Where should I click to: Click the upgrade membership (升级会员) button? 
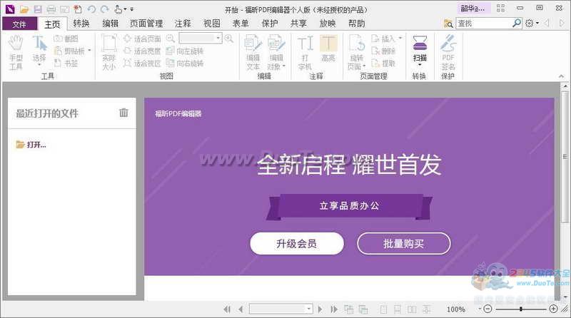tap(297, 244)
